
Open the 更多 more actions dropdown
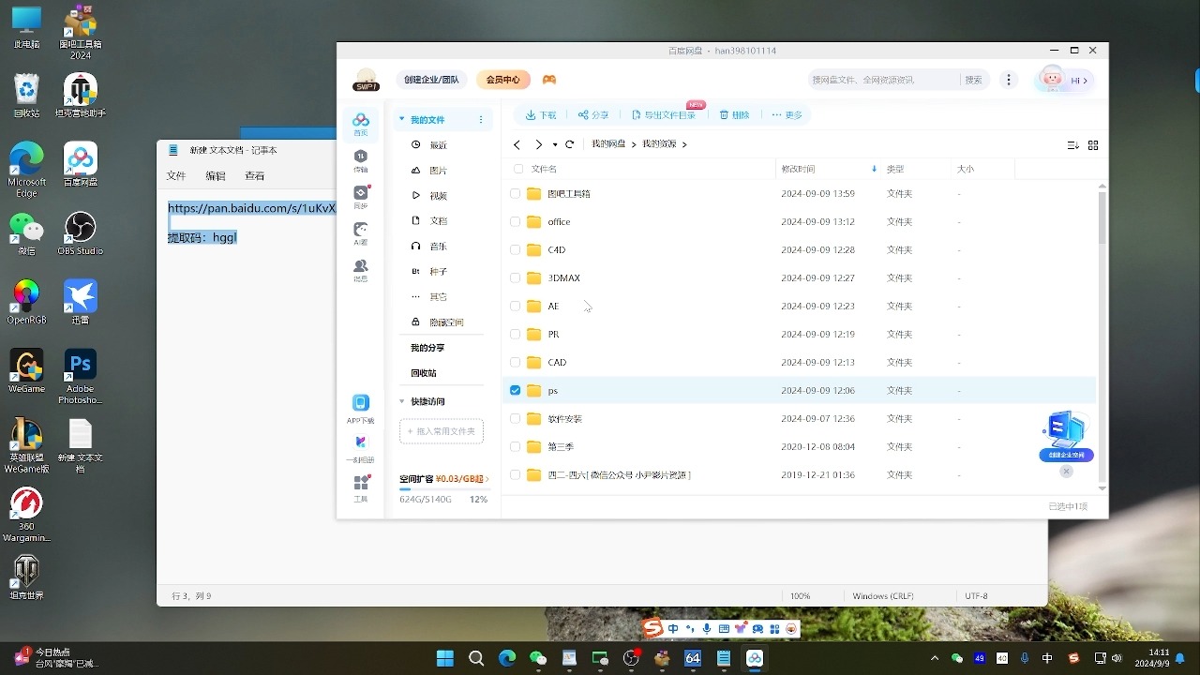(x=787, y=115)
